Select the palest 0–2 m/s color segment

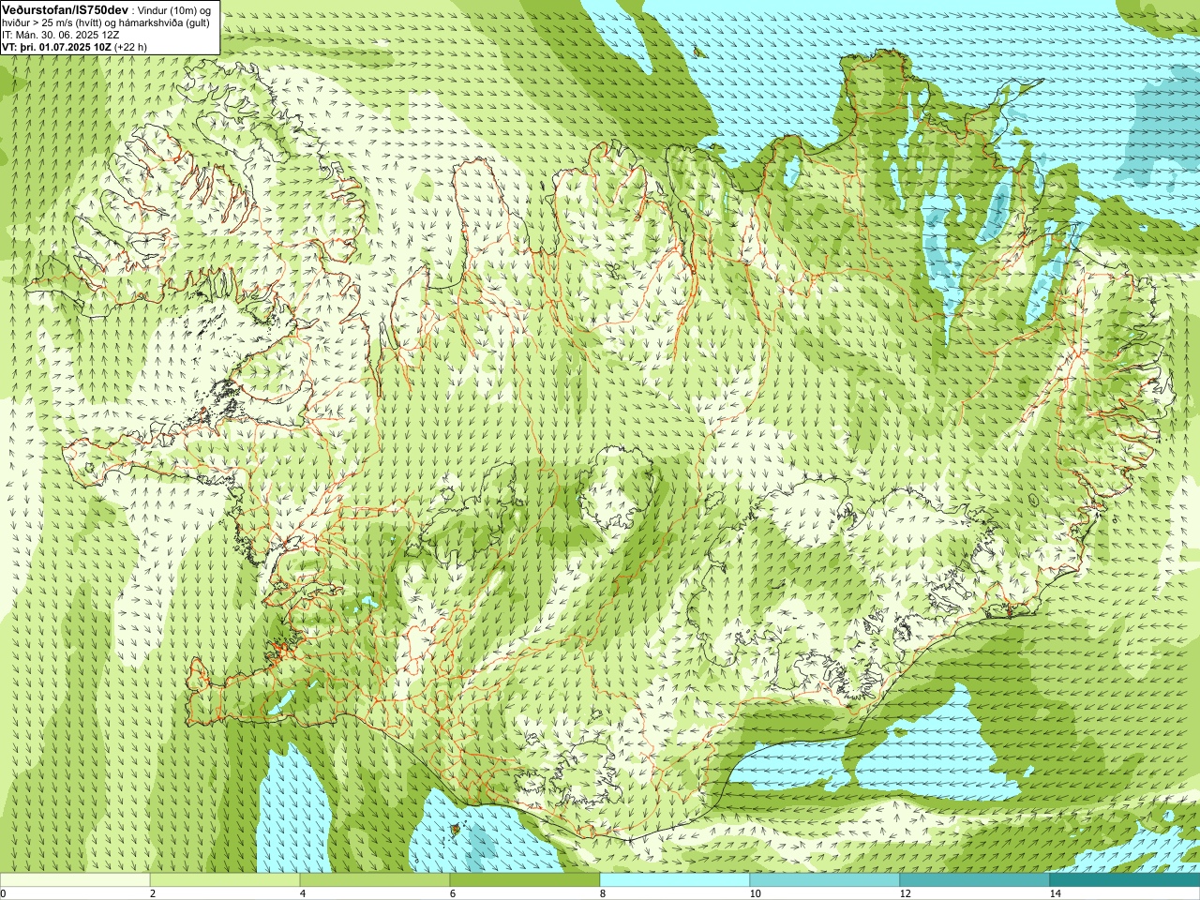coord(75,880)
